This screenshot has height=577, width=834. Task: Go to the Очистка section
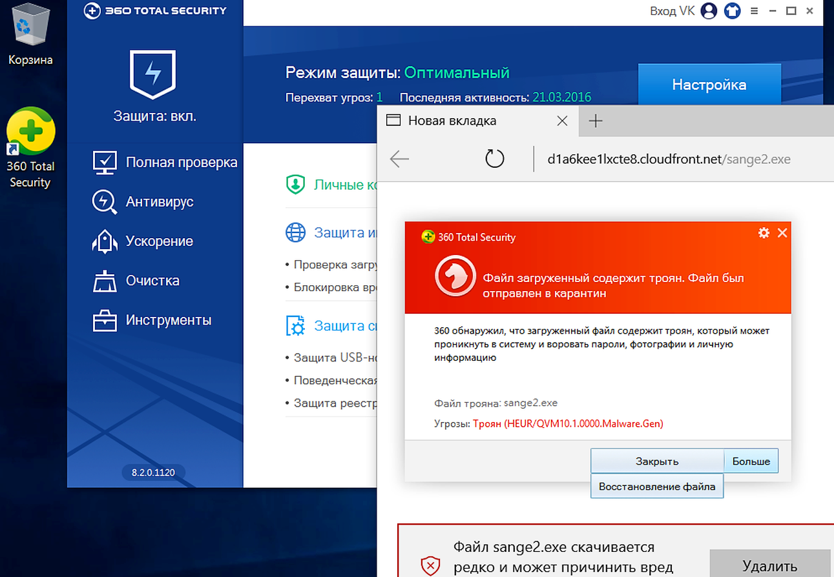point(152,281)
